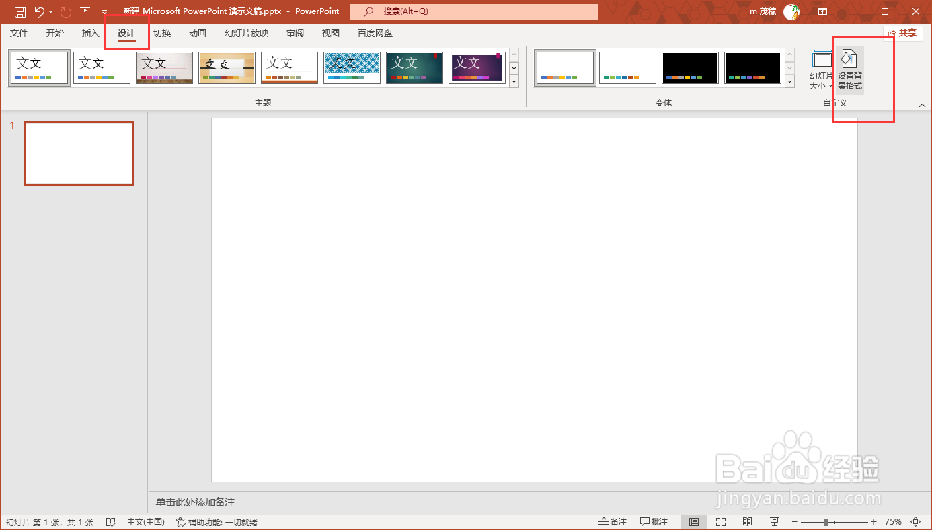Apply the purple gradient theme thumbnail
The width and height of the screenshot is (932, 530).
pos(477,68)
